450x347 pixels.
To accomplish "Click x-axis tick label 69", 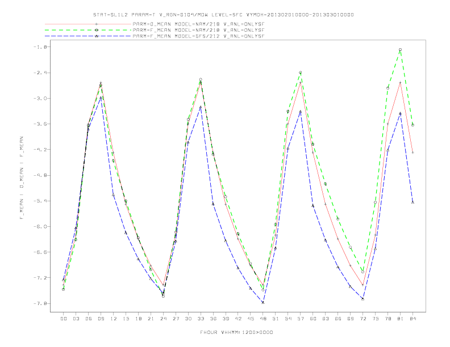I will coord(351,319).
